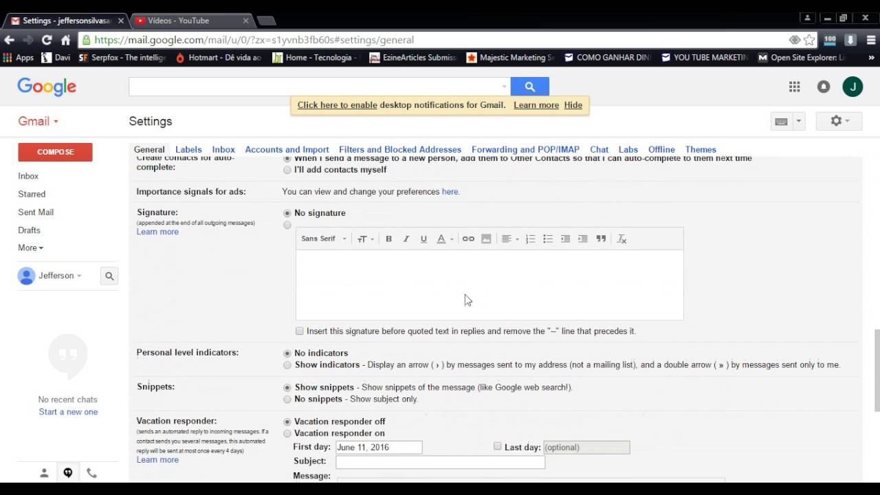Switch to Themes settings tab
The width and height of the screenshot is (880, 495).
(701, 149)
